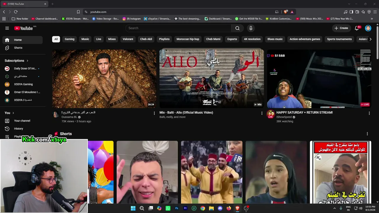Show hidden system tray icons

coord(335,208)
